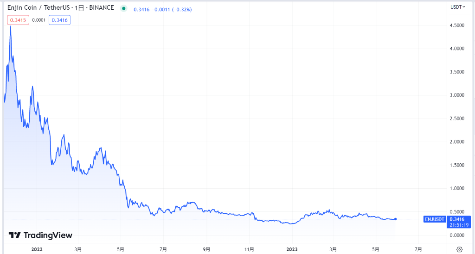This screenshot has width=475, height=254.
Task: Click the 2.5000 price axis label
Action: click(457, 118)
